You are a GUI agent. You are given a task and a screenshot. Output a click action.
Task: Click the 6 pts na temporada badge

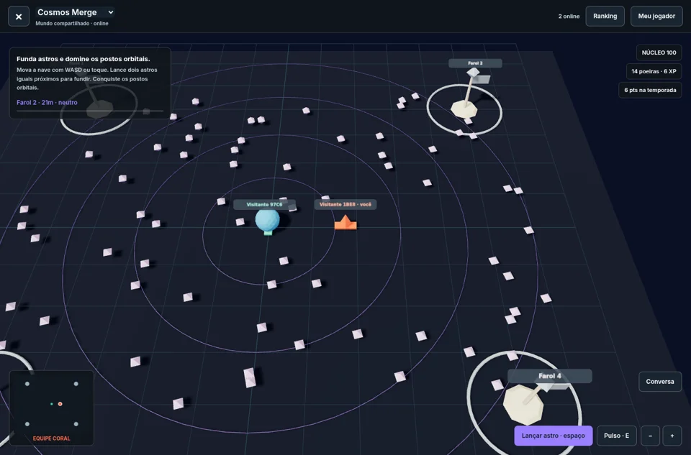coord(650,90)
